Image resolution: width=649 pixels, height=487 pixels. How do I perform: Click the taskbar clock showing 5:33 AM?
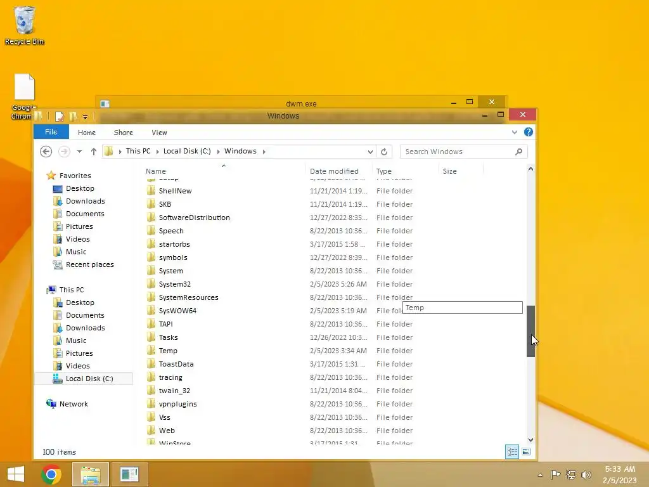[620, 474]
